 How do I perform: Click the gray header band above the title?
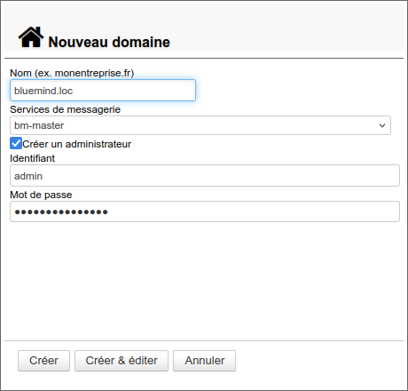204,15
